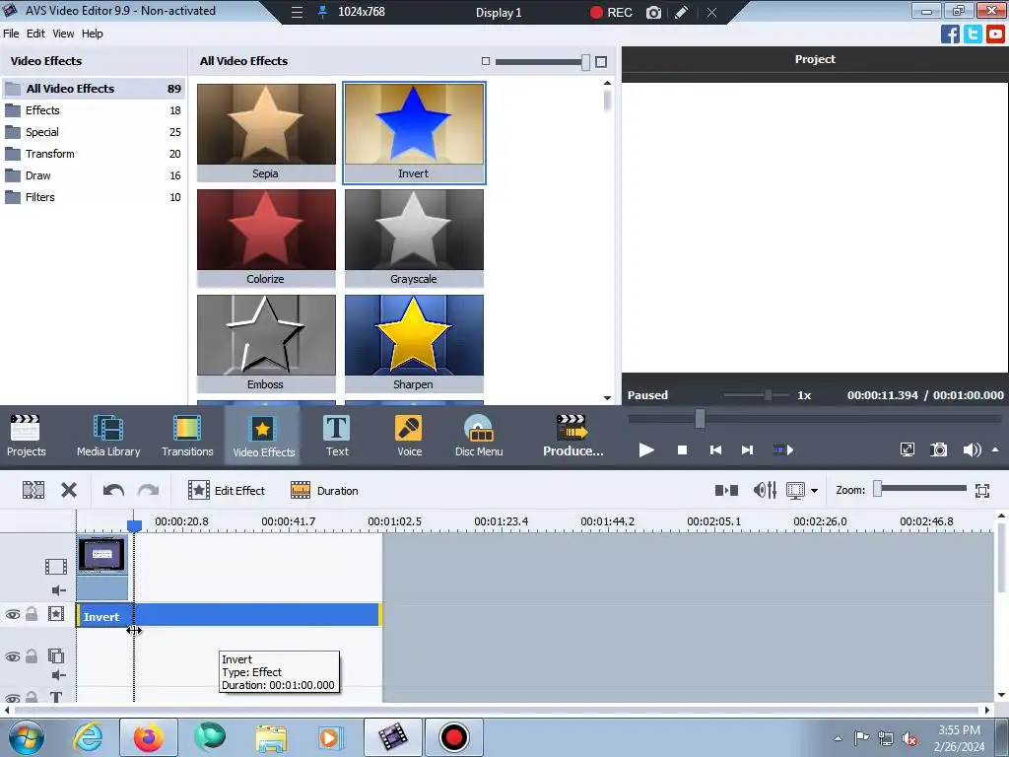Select the Transform category folder
The width and height of the screenshot is (1009, 757).
point(94,154)
